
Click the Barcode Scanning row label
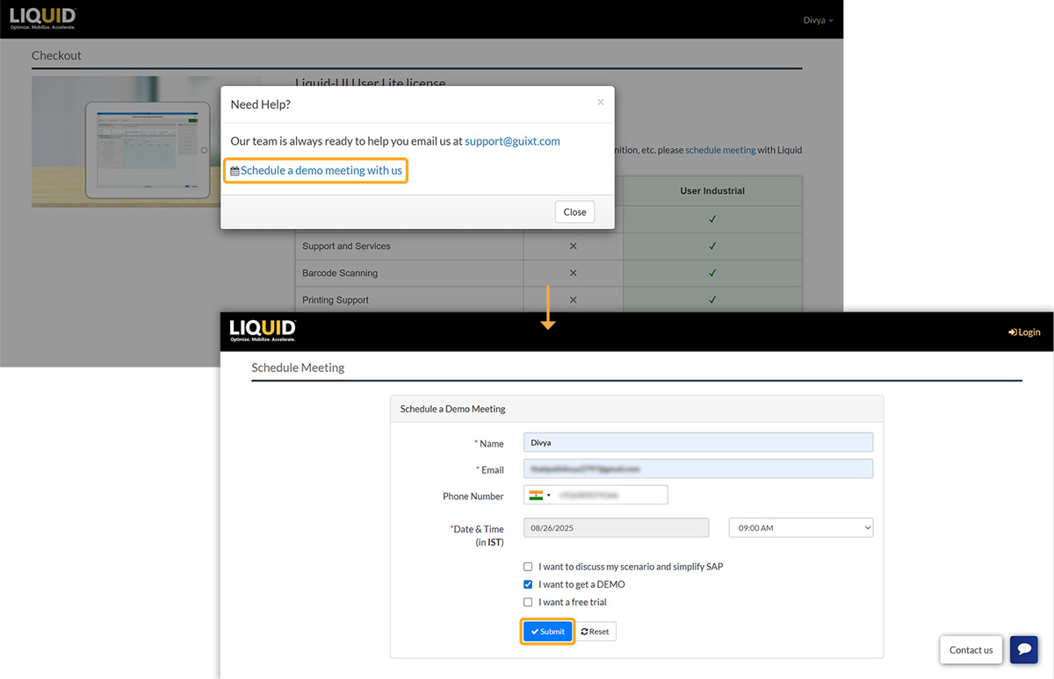[x=340, y=273]
